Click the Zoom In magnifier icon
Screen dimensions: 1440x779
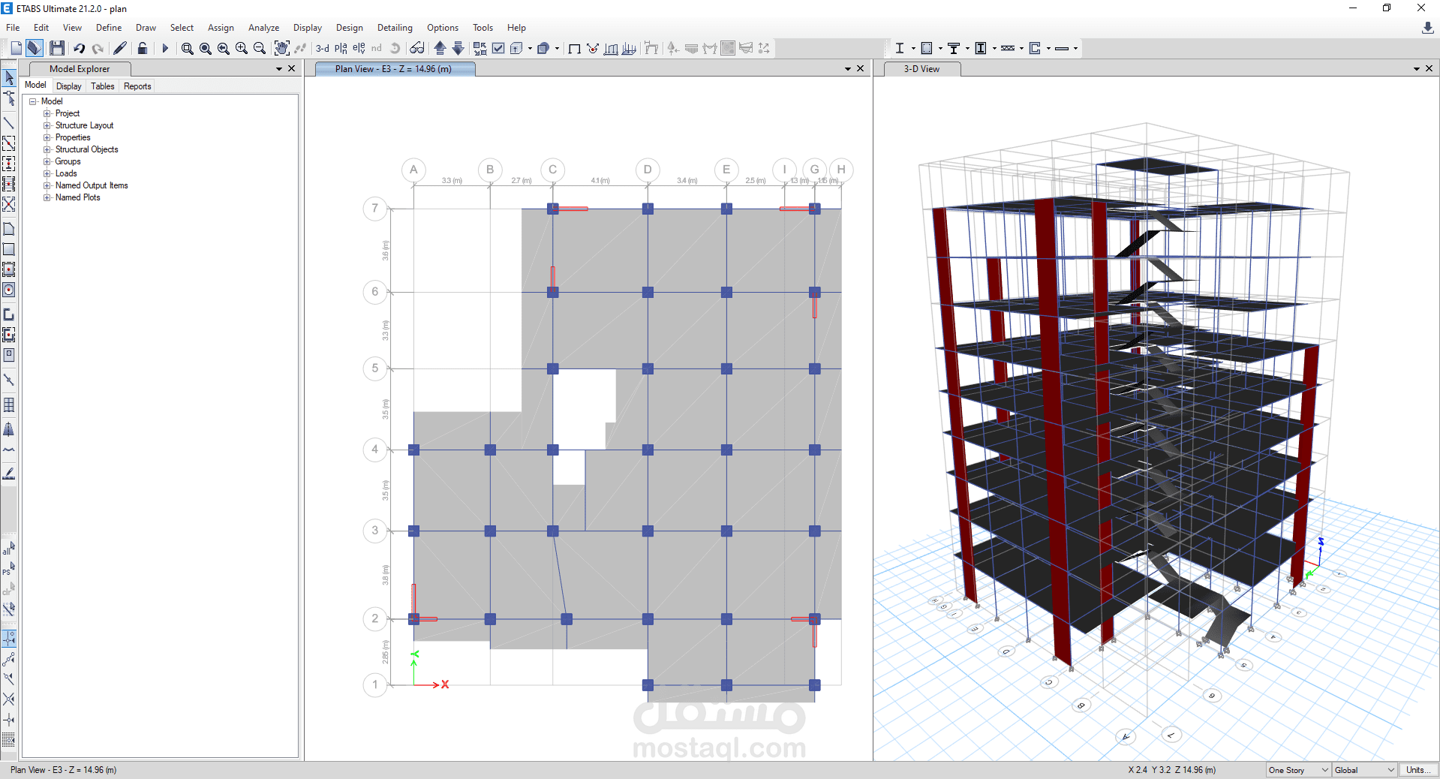tap(241, 48)
